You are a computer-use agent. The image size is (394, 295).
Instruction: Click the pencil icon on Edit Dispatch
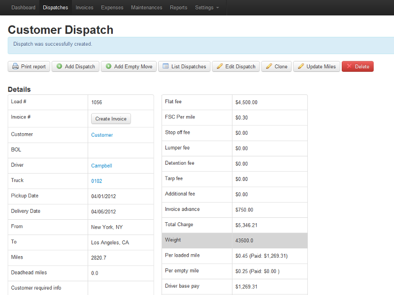point(220,66)
